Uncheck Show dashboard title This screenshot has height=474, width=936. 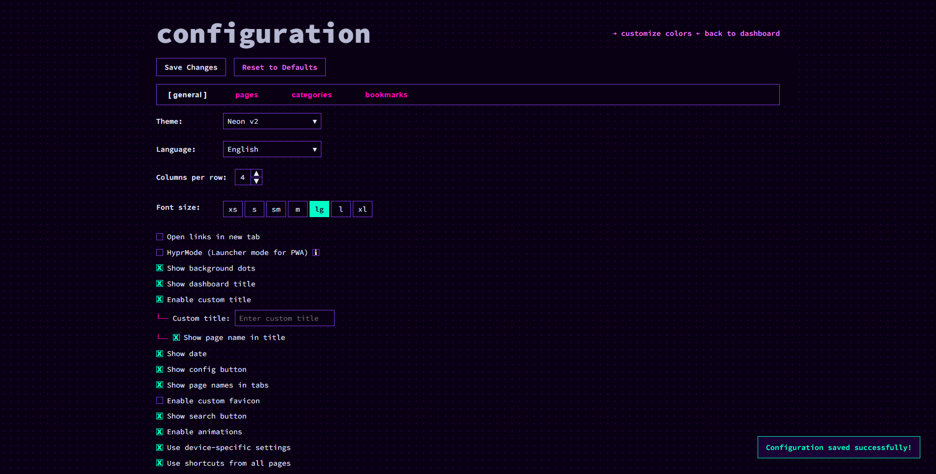160,283
